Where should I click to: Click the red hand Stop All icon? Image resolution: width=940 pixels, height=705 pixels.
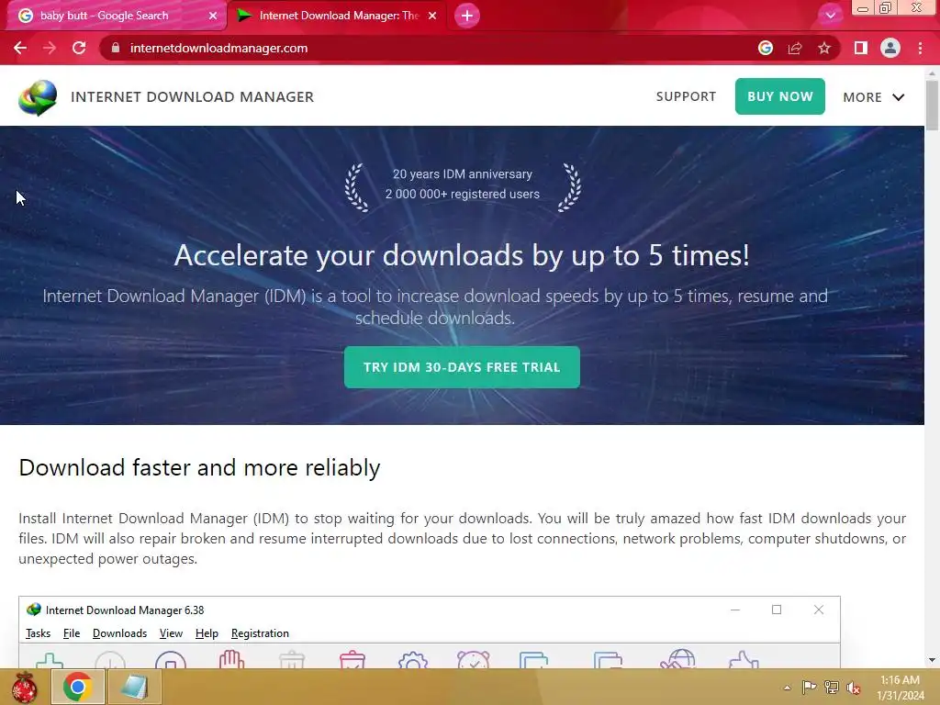pos(231,659)
